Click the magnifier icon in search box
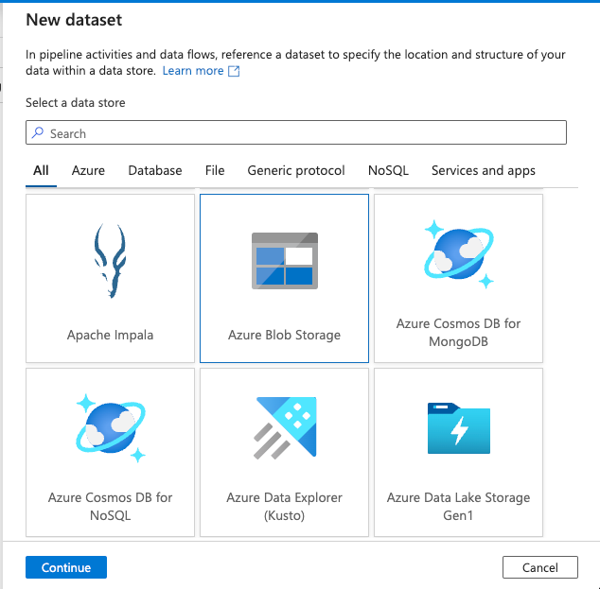The image size is (600, 589). click(38, 133)
